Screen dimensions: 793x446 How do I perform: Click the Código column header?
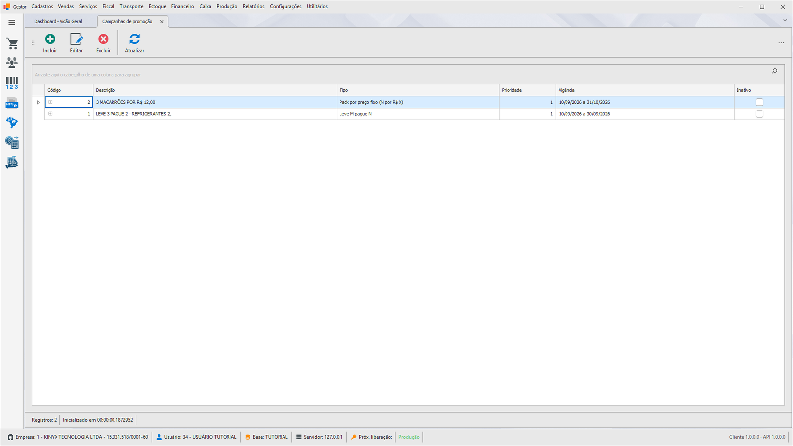point(68,90)
